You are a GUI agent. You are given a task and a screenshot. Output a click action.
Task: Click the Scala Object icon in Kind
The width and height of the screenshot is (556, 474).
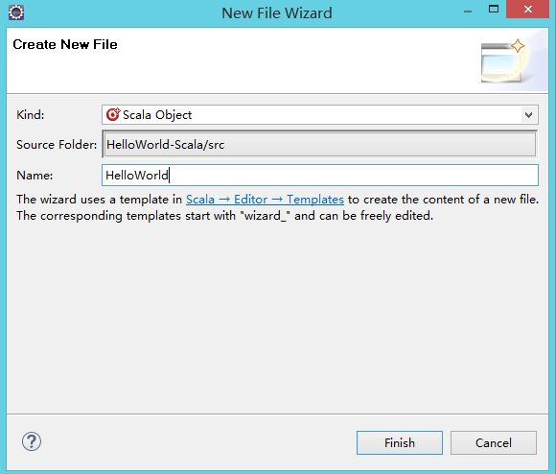113,114
